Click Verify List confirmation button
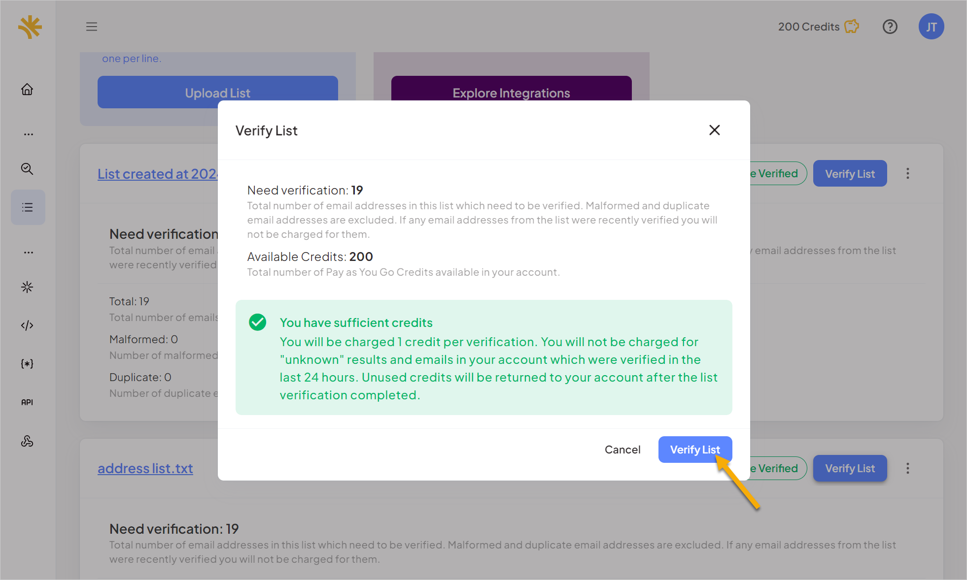The height and width of the screenshot is (580, 967). 695,449
